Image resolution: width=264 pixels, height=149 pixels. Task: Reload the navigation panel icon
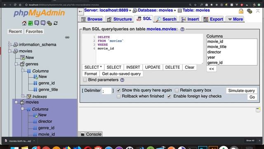[x=56, y=23]
